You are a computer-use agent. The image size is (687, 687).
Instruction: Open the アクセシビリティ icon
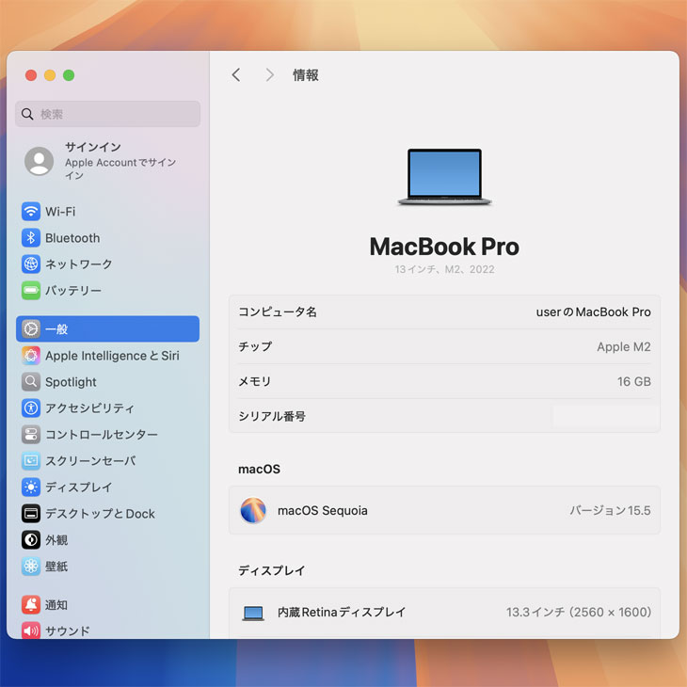click(31, 407)
